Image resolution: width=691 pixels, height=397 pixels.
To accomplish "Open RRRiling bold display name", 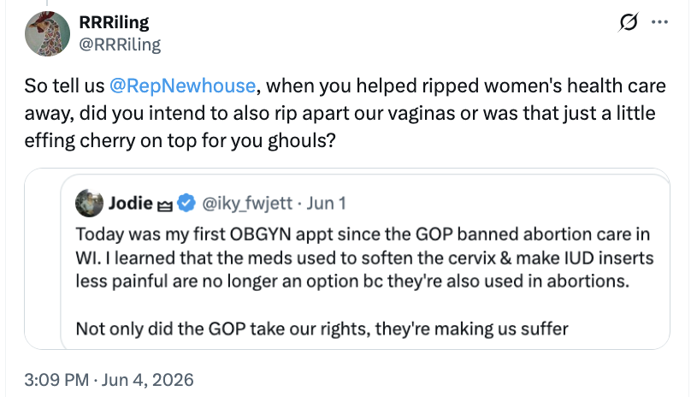I will (114, 22).
